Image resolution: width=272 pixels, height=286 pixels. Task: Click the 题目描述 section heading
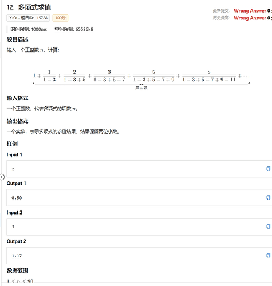pos(17,39)
